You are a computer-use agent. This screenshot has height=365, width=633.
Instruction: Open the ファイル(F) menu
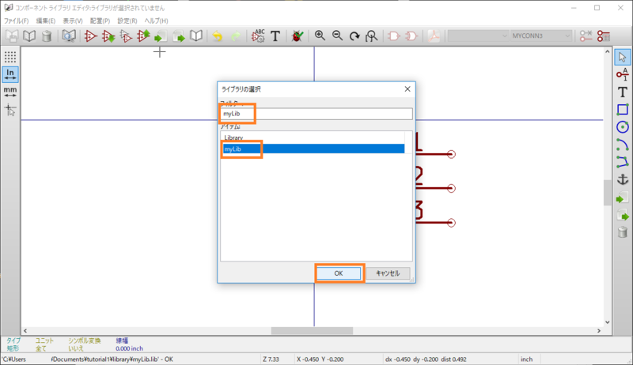[x=16, y=21]
